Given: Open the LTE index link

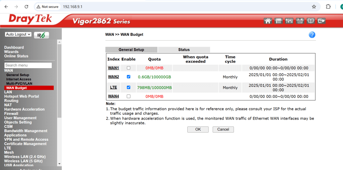Looking at the screenshot, I should (113, 87).
